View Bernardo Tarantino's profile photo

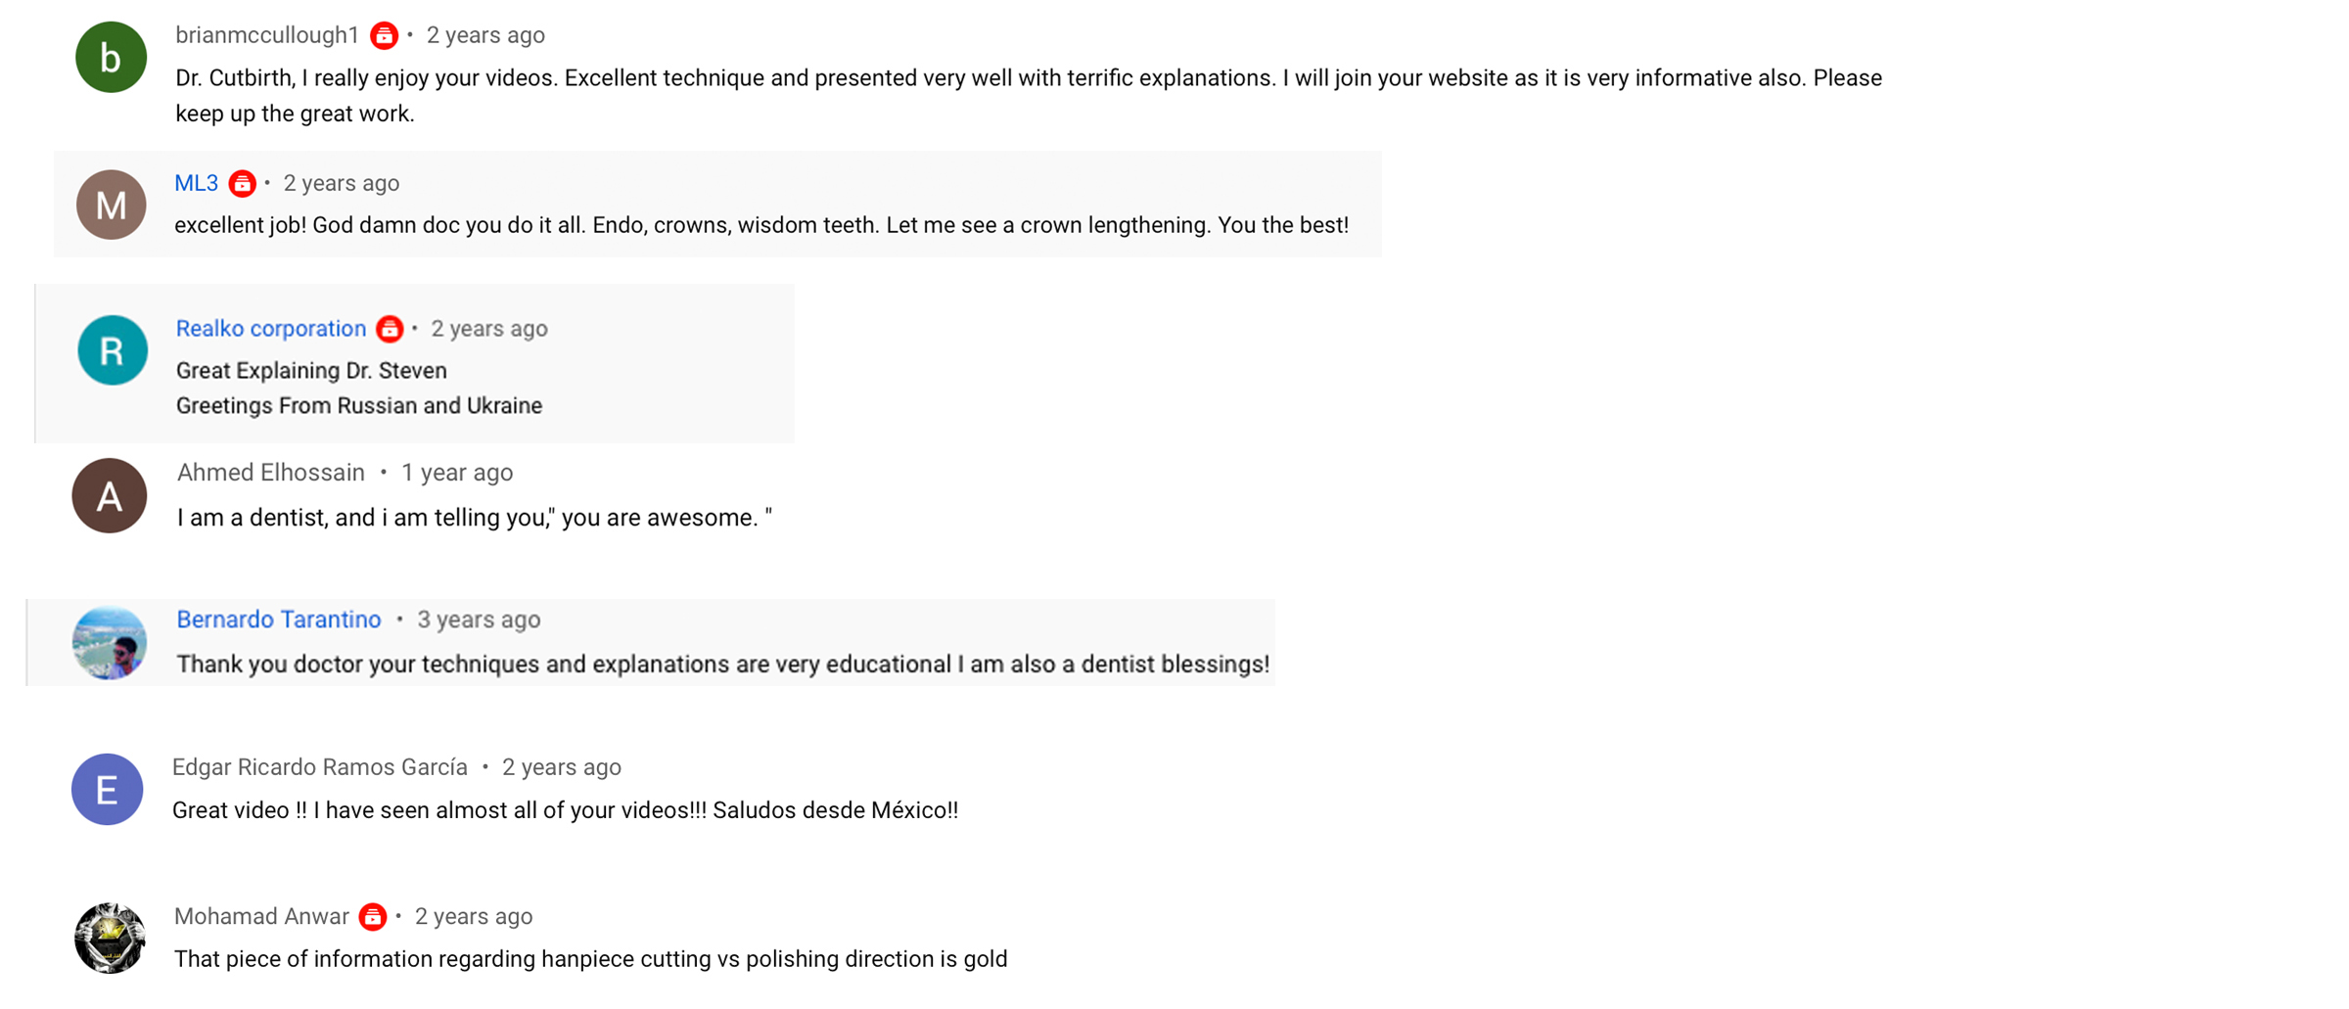pyautogui.click(x=110, y=643)
